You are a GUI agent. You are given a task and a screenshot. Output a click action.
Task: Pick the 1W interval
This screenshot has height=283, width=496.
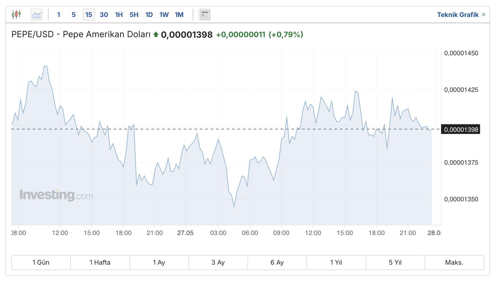164,15
